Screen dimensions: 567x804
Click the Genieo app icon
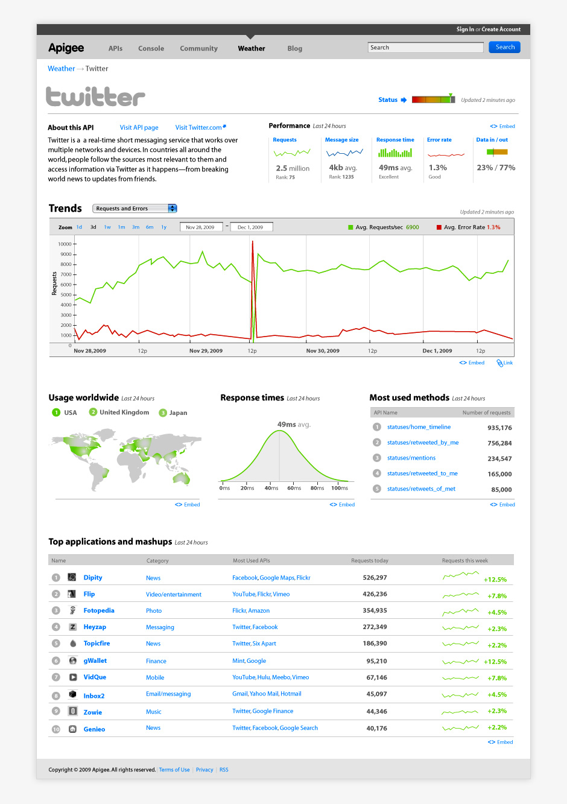(x=72, y=729)
